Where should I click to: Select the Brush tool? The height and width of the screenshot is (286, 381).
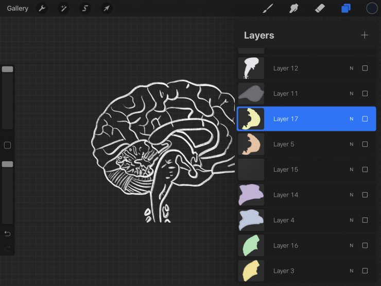point(268,8)
